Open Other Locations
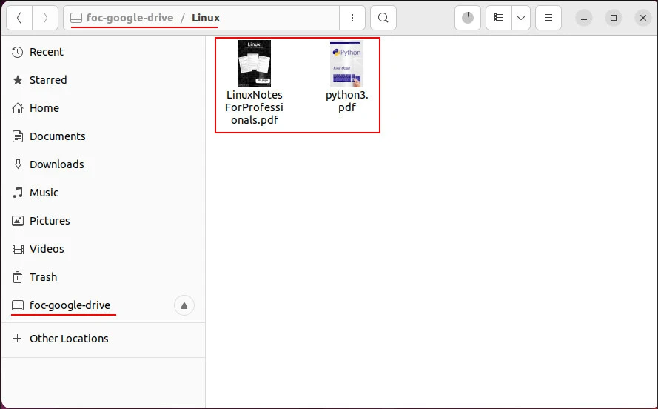Viewport: 658px width, 409px height. coord(68,339)
